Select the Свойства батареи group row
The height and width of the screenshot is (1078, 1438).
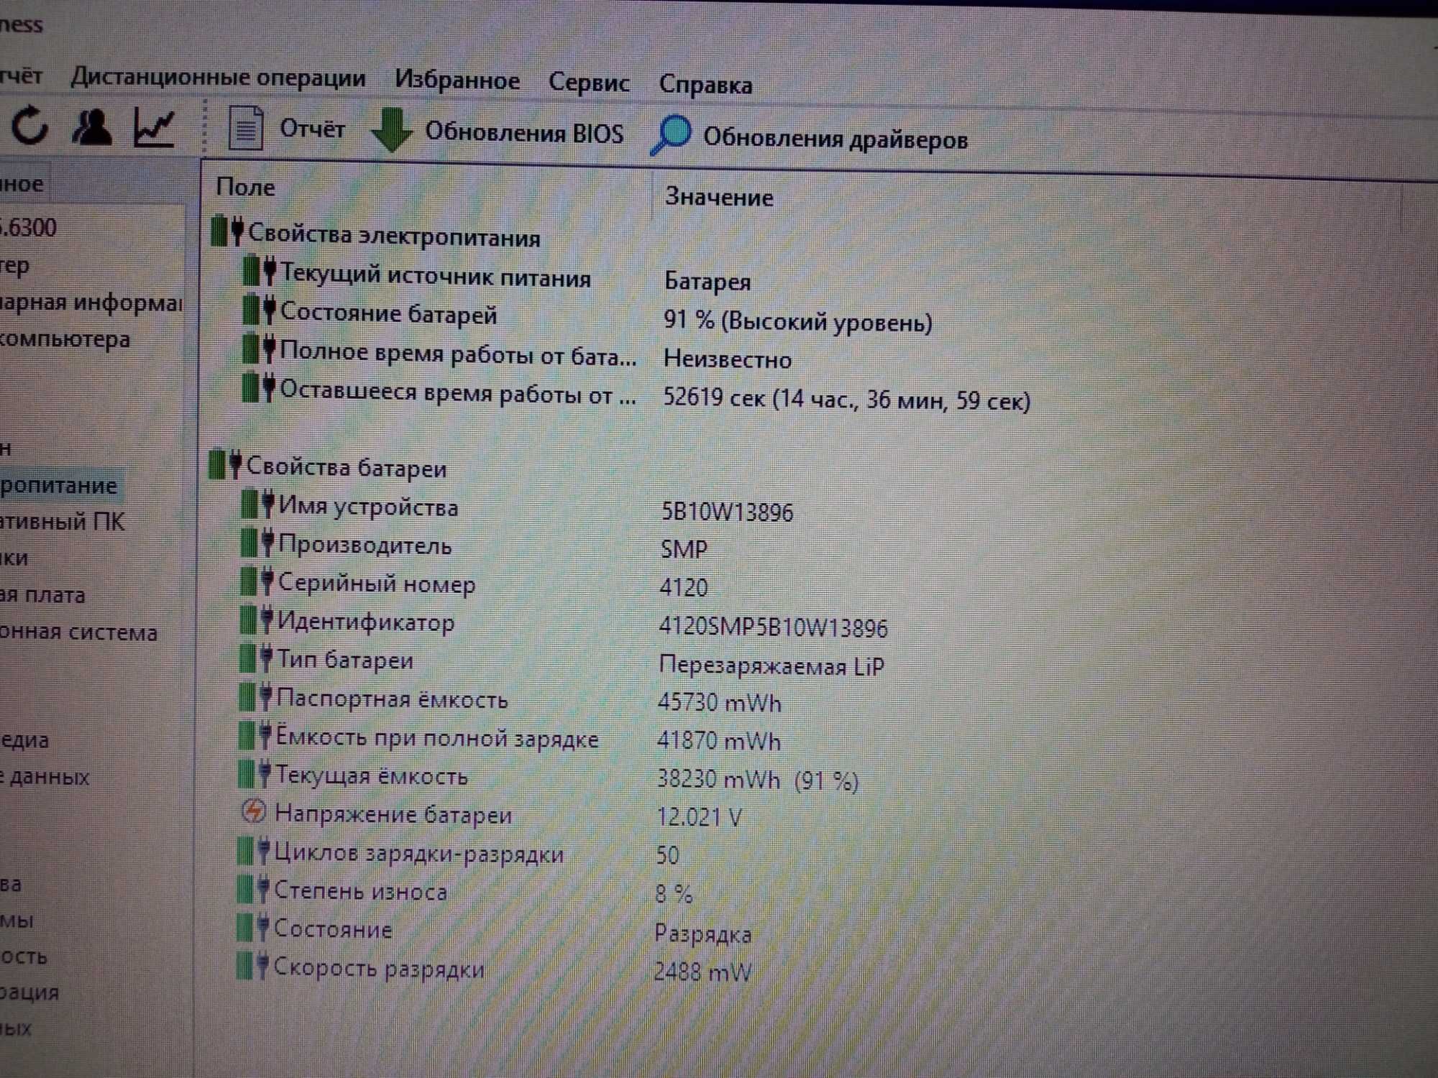tap(327, 467)
